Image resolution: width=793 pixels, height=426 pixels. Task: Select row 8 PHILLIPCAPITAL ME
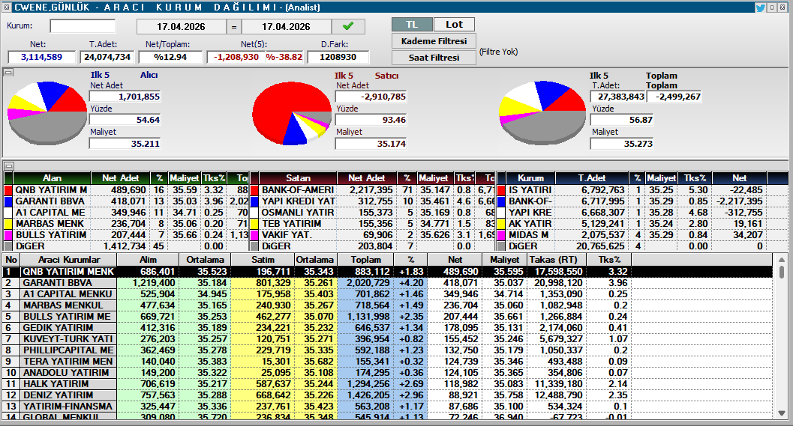387,350
